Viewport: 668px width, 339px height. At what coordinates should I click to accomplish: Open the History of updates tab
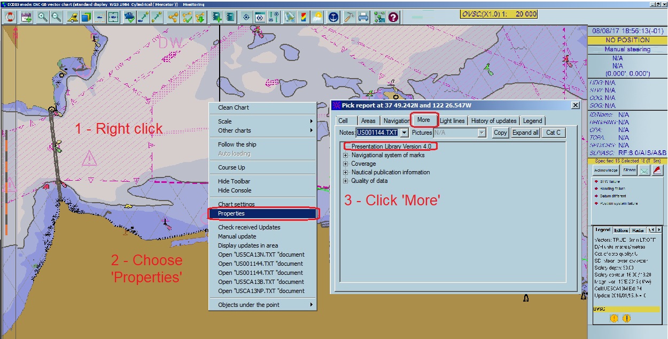click(x=493, y=121)
